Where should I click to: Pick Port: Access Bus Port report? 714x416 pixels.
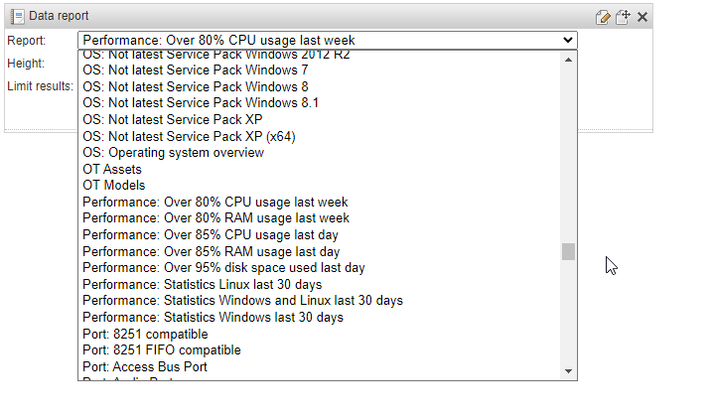[320, 366]
